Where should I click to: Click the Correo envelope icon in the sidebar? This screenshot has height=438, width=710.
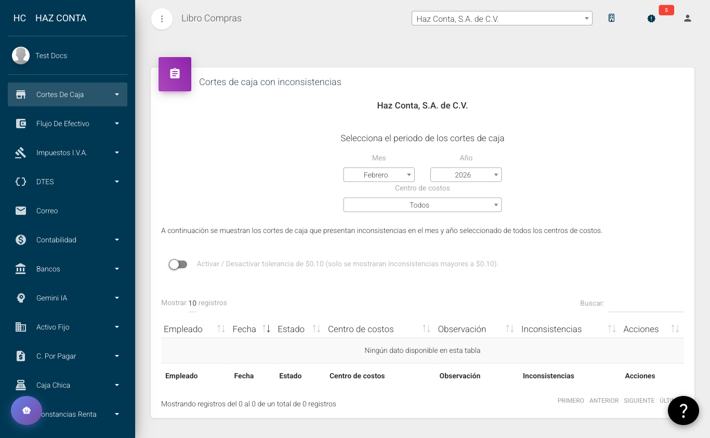tap(20, 211)
